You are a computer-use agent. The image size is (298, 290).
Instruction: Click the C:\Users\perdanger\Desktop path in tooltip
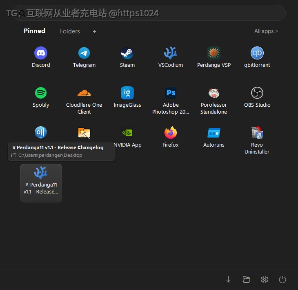pos(50,155)
